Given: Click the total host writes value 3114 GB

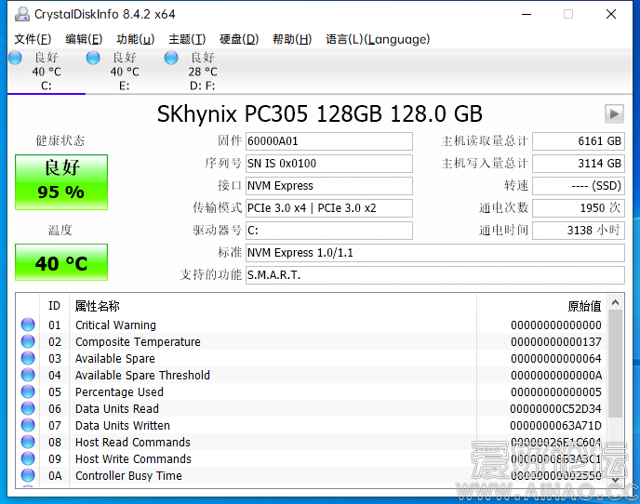Looking at the screenshot, I should click(x=579, y=164).
